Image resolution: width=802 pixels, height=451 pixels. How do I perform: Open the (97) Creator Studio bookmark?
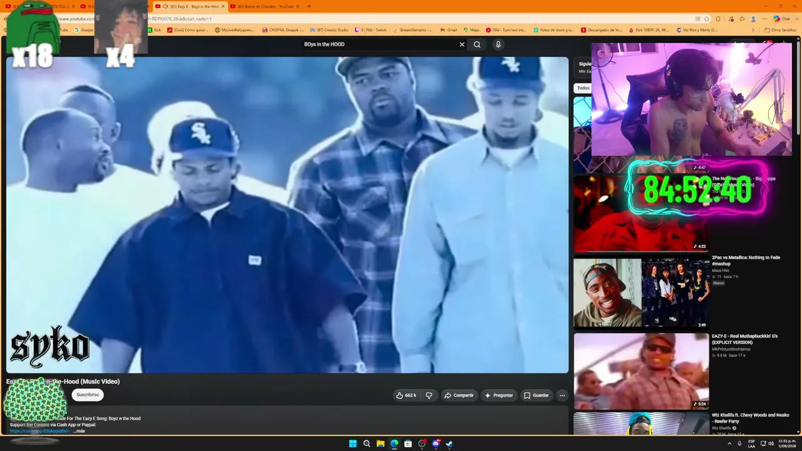click(x=329, y=29)
